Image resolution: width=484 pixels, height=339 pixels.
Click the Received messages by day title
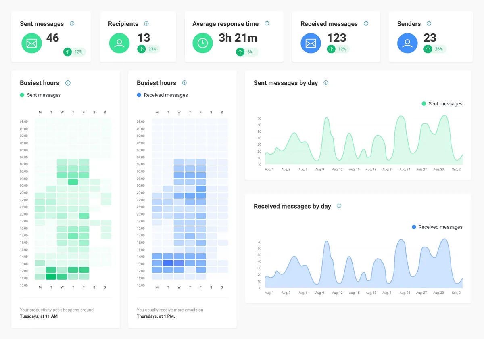tap(292, 206)
